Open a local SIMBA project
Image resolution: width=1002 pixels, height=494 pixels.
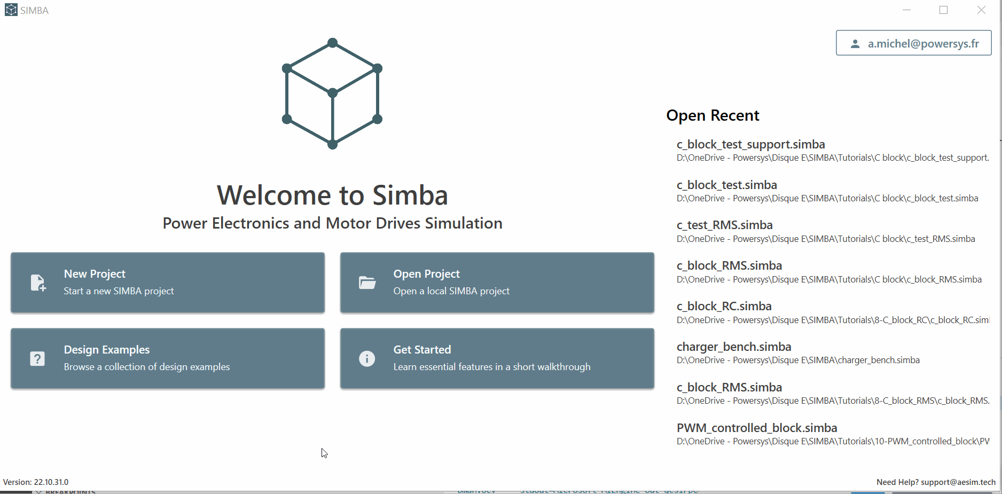click(x=497, y=283)
